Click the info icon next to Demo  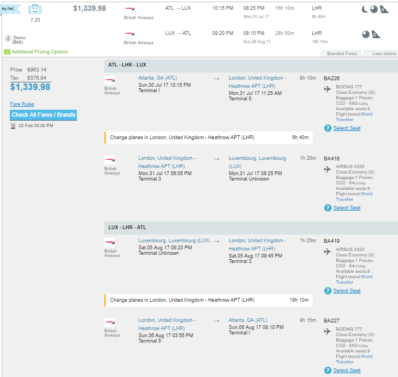8,38
